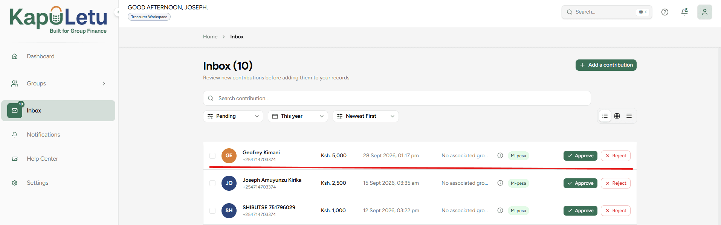This screenshot has height=225, width=721.
Task: Click the Dashboard home icon
Action: coord(15,56)
